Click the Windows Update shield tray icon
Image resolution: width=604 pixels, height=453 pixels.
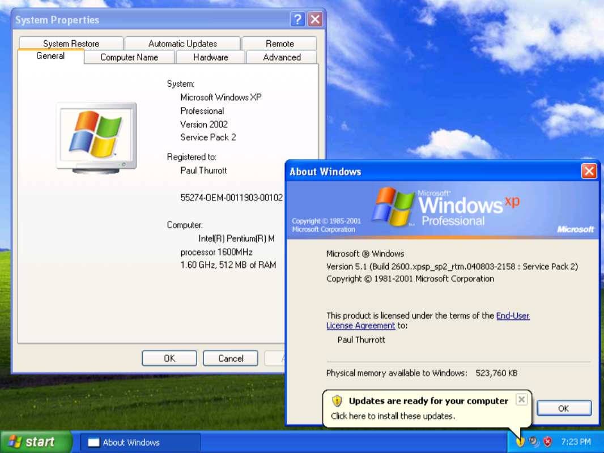(520, 442)
